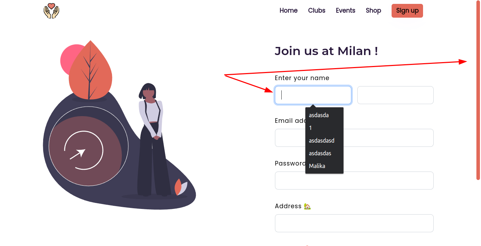Choose '1' from the autocomplete suggestions

coord(310,128)
